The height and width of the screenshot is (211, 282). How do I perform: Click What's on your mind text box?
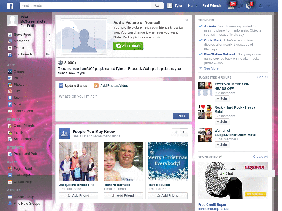pos(124,99)
